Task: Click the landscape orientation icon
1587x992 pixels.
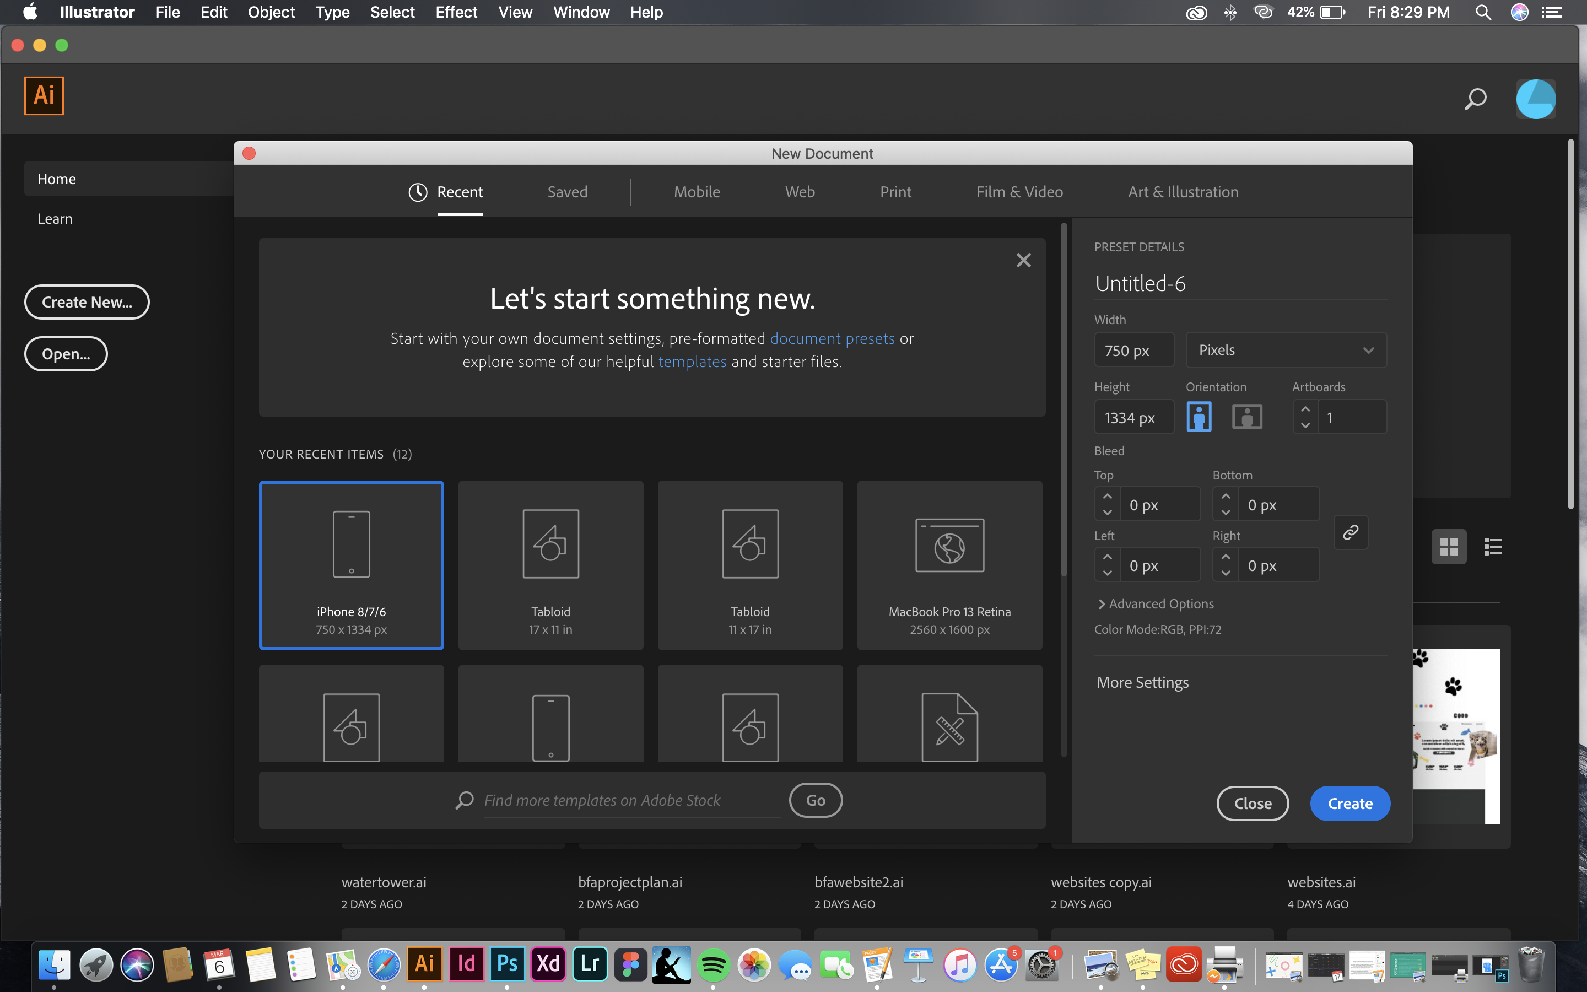Action: tap(1245, 417)
